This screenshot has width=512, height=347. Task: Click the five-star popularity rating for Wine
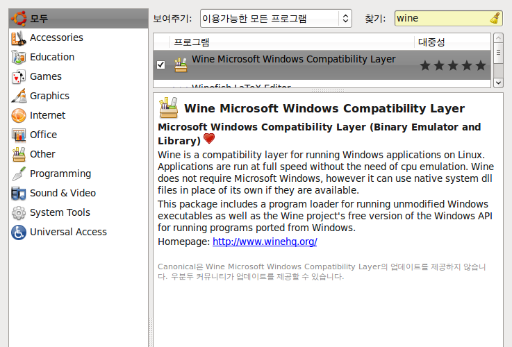(452, 65)
